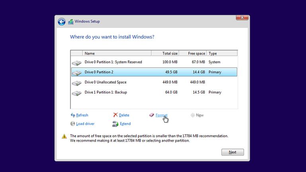Click the Load driver disc icon
Screen dimensions: 306x172
click(73, 123)
